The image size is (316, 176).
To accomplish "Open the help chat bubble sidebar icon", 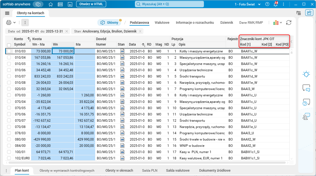I will (x=306, y=102).
